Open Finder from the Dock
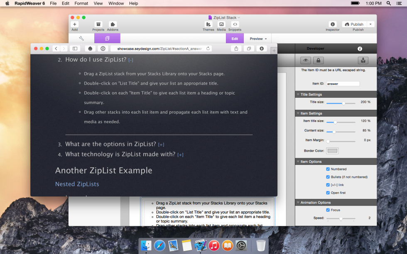The image size is (407, 254). tap(146, 245)
